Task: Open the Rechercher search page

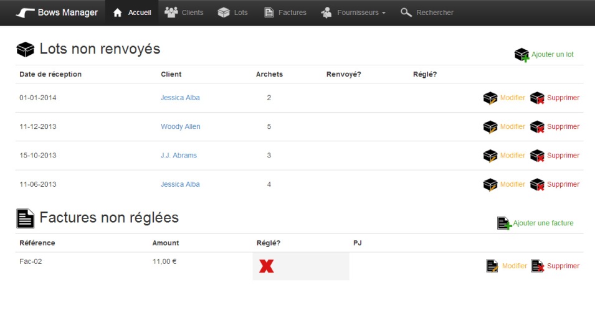Action: tap(427, 12)
